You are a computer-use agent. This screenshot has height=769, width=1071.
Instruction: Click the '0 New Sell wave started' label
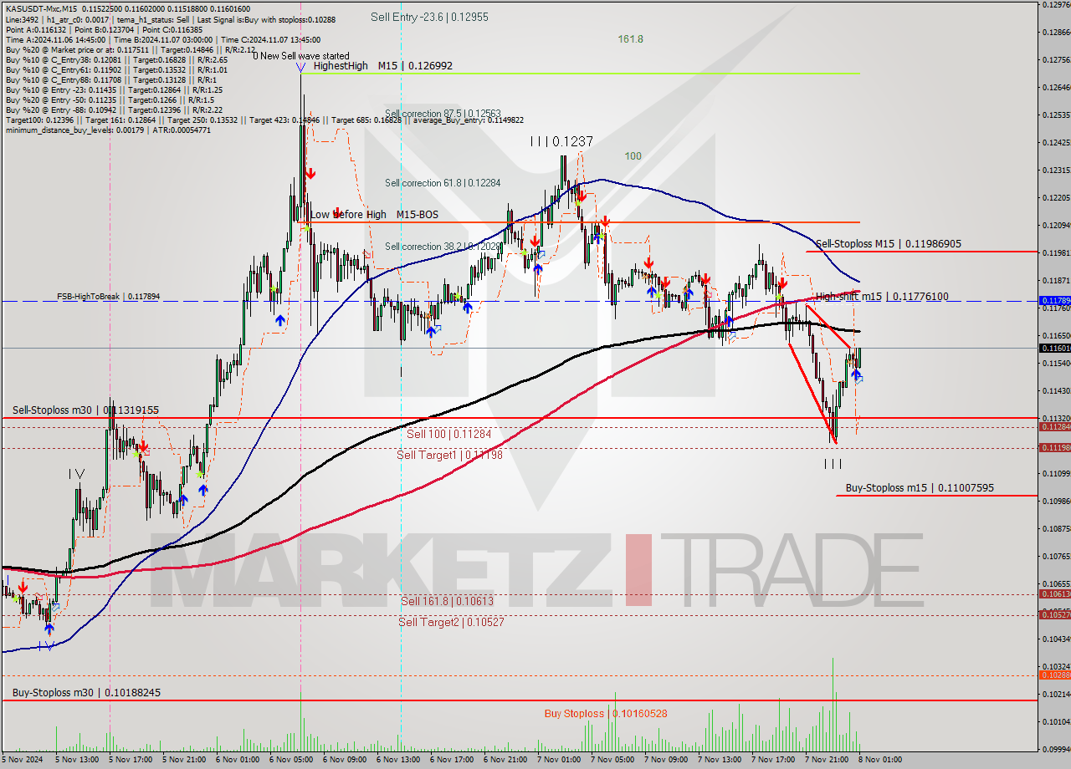pos(301,56)
